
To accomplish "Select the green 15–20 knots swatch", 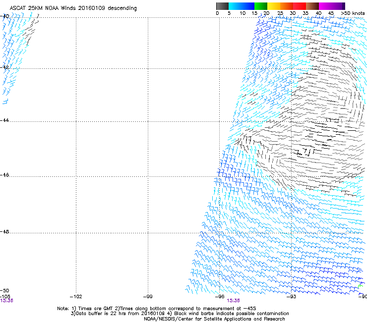I will click(261, 6).
